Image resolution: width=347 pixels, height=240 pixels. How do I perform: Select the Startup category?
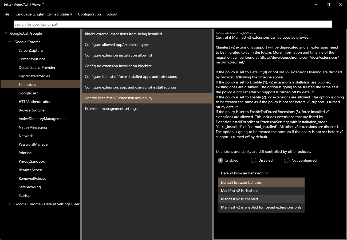click(41, 195)
